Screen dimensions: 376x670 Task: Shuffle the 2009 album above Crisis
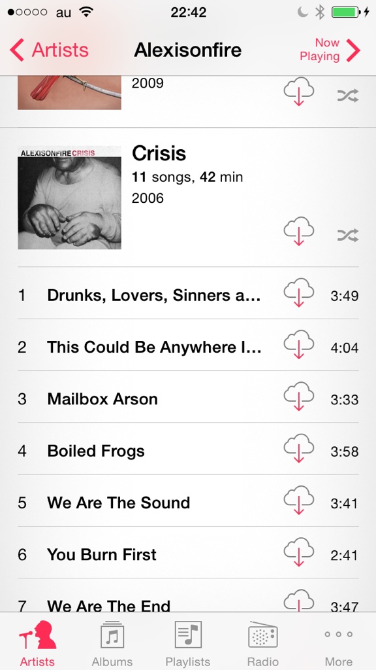pos(348,96)
